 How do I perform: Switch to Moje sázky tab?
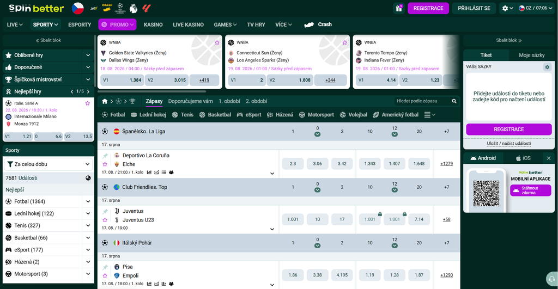[531, 55]
